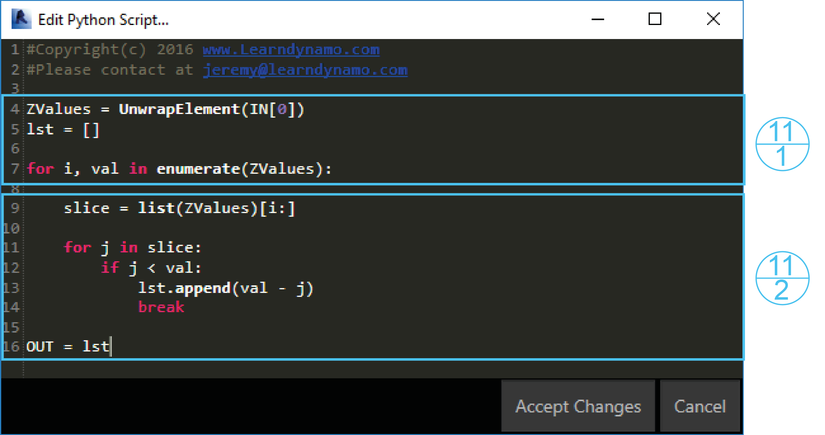Open the jeremy@learndynamo.com email link
This screenshot has width=825, height=435.
[x=305, y=70]
